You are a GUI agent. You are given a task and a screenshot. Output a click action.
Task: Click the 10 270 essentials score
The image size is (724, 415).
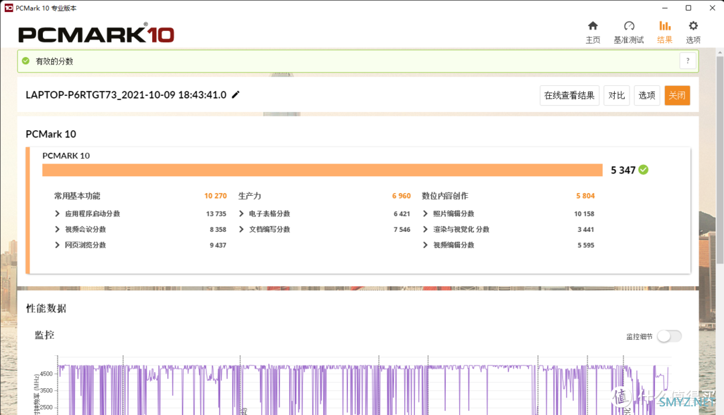click(215, 196)
